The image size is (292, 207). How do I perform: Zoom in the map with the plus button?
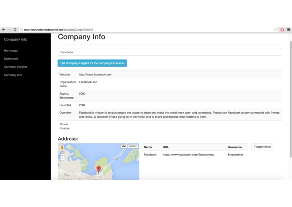click(62, 155)
